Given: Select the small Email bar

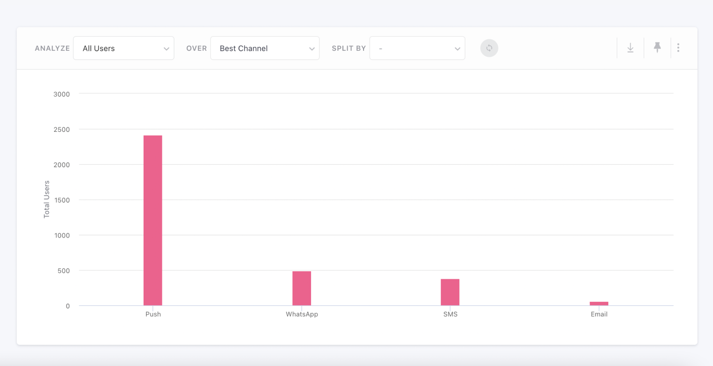Looking at the screenshot, I should click(599, 304).
